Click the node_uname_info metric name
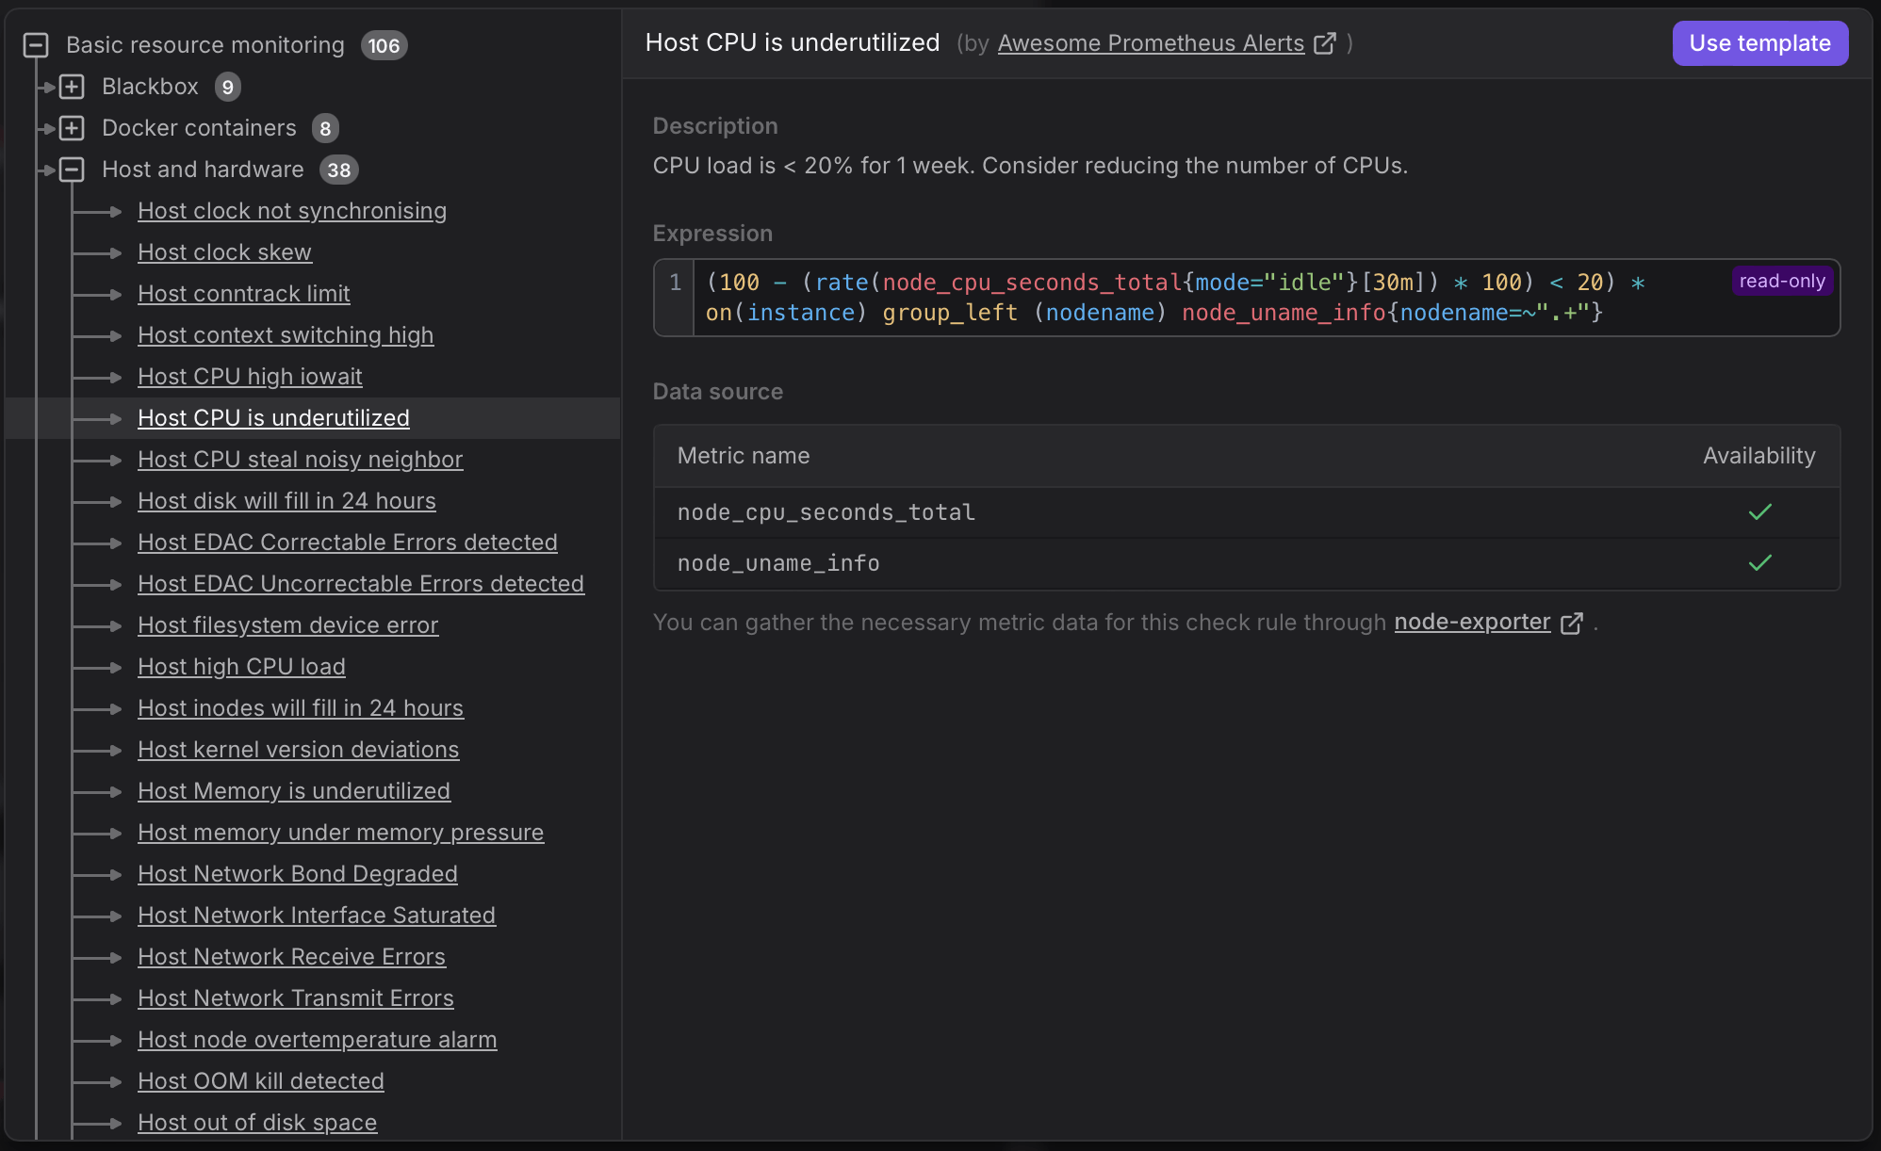This screenshot has width=1881, height=1151. click(778, 563)
